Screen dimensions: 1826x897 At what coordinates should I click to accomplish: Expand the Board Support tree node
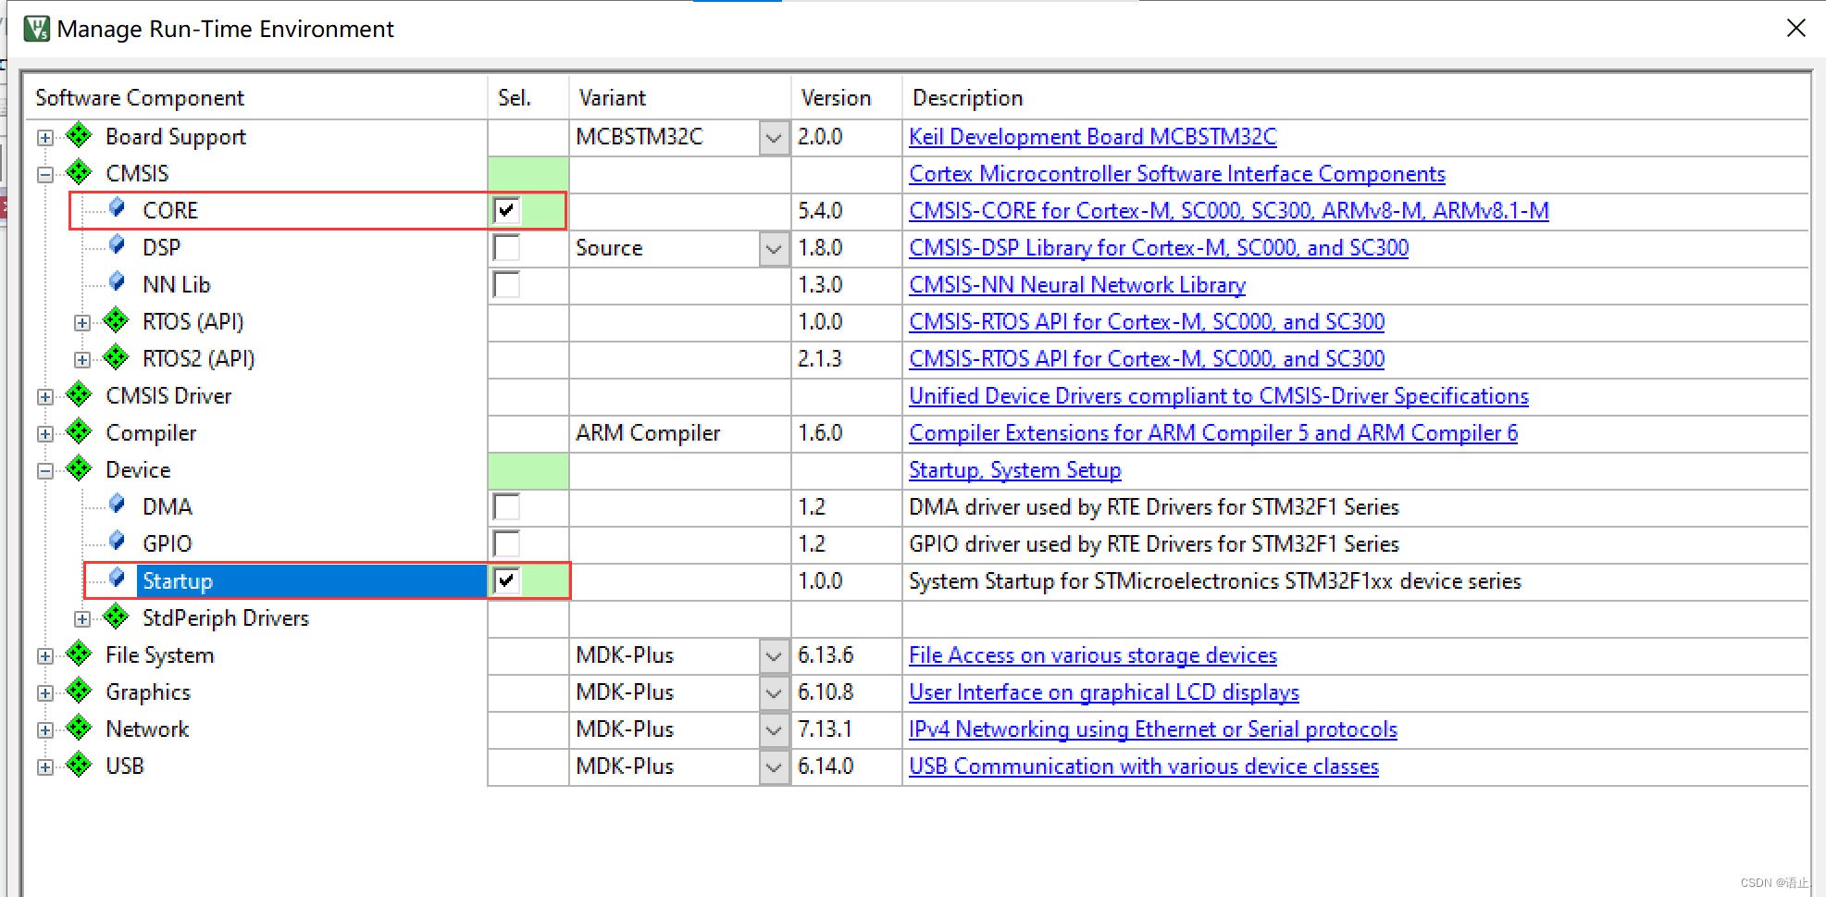(x=44, y=138)
